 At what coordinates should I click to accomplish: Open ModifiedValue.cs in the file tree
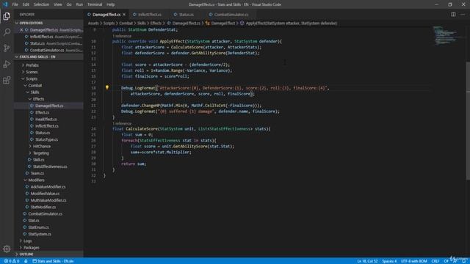point(45,194)
